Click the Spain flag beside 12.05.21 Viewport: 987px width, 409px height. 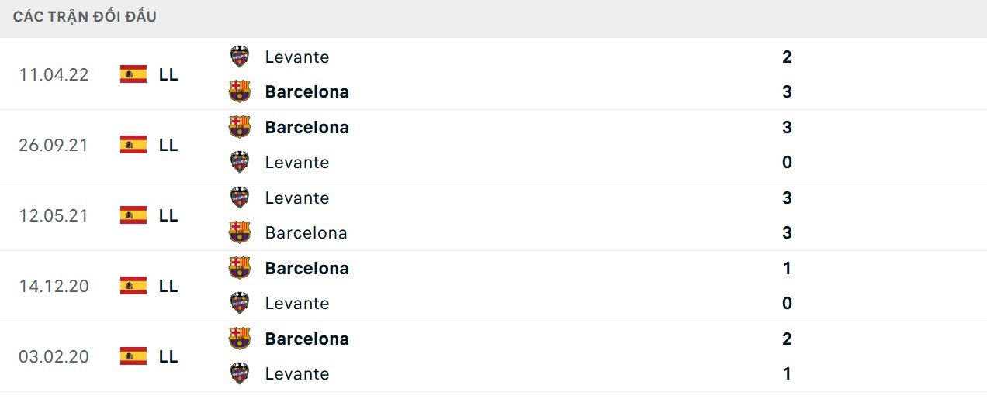click(x=133, y=215)
